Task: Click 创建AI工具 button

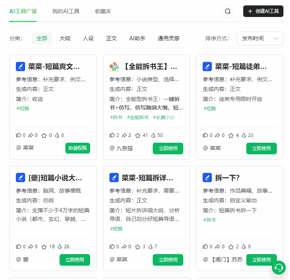Action: pyautogui.click(x=263, y=11)
